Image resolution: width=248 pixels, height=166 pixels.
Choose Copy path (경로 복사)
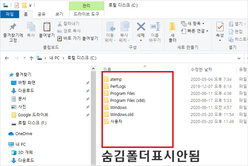[69, 31]
